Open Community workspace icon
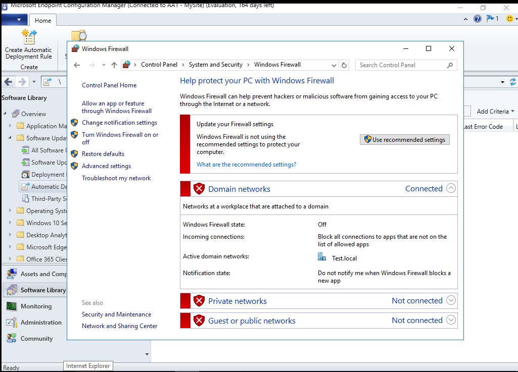 (12, 338)
